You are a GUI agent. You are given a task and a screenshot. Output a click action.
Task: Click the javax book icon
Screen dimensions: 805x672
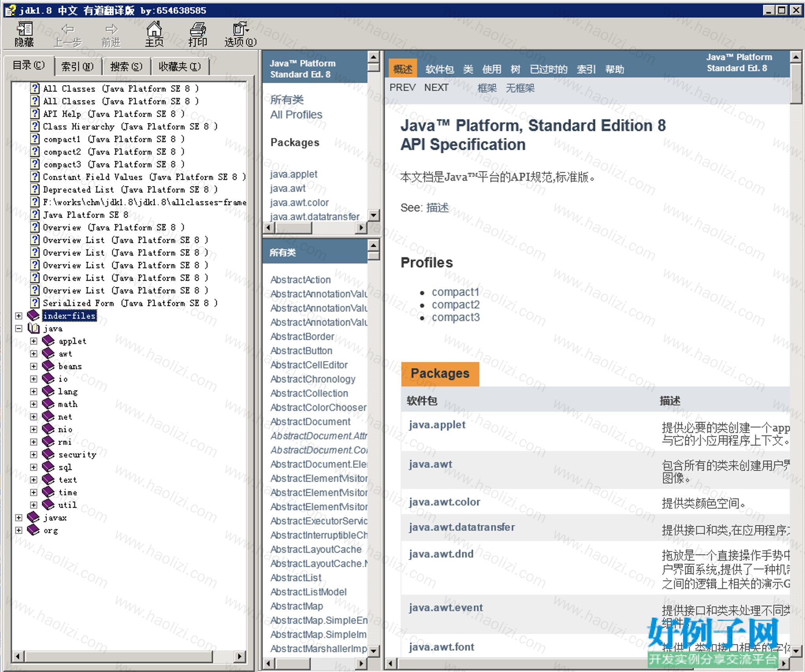[x=33, y=517]
